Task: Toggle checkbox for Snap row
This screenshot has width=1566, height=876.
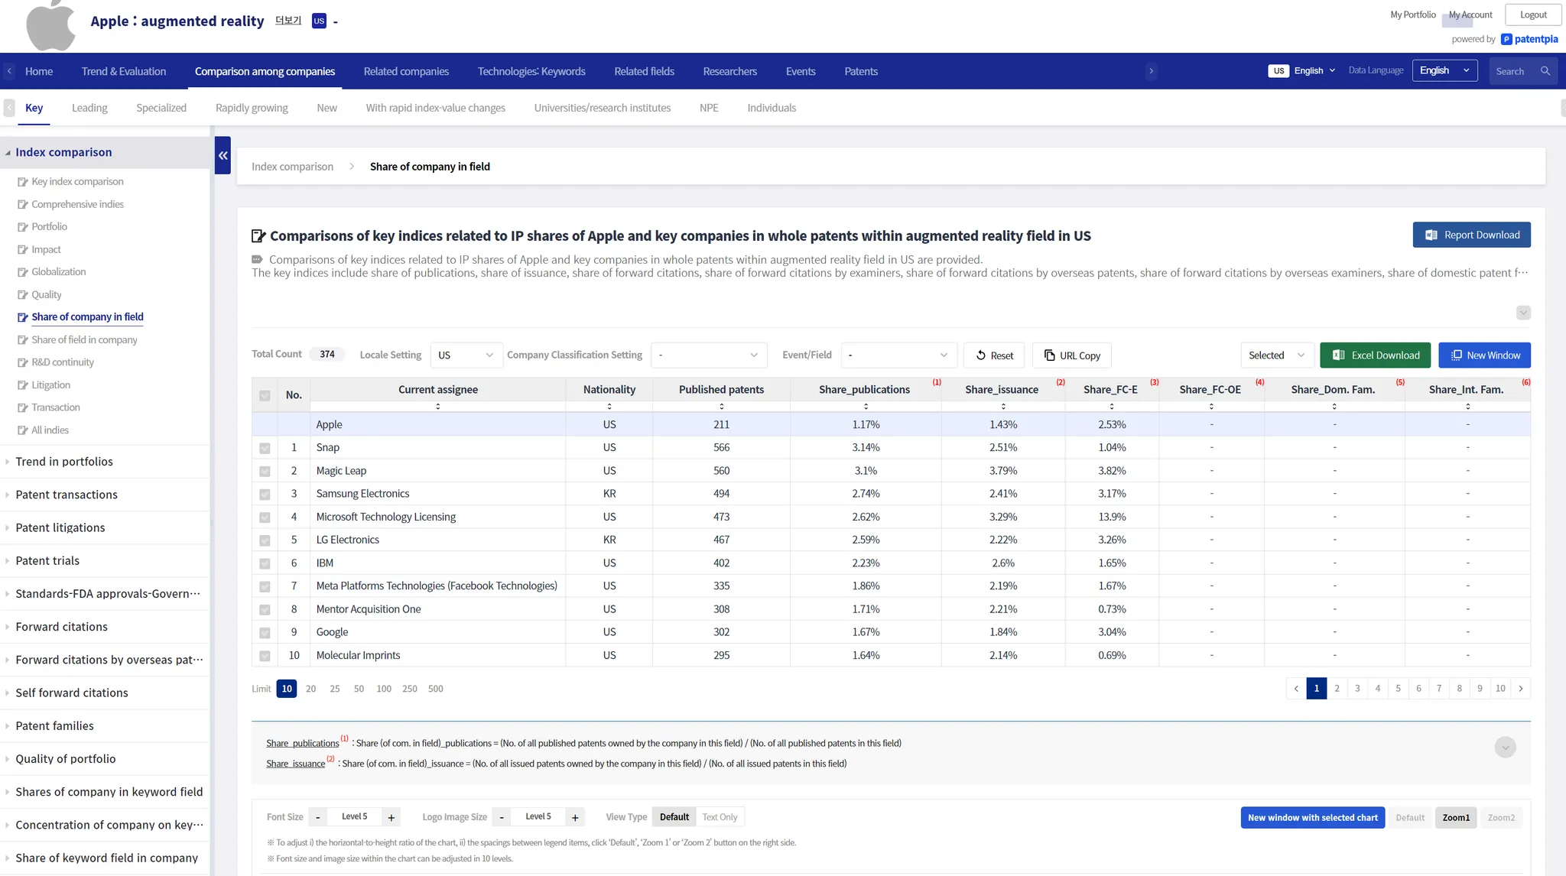Action: click(265, 448)
